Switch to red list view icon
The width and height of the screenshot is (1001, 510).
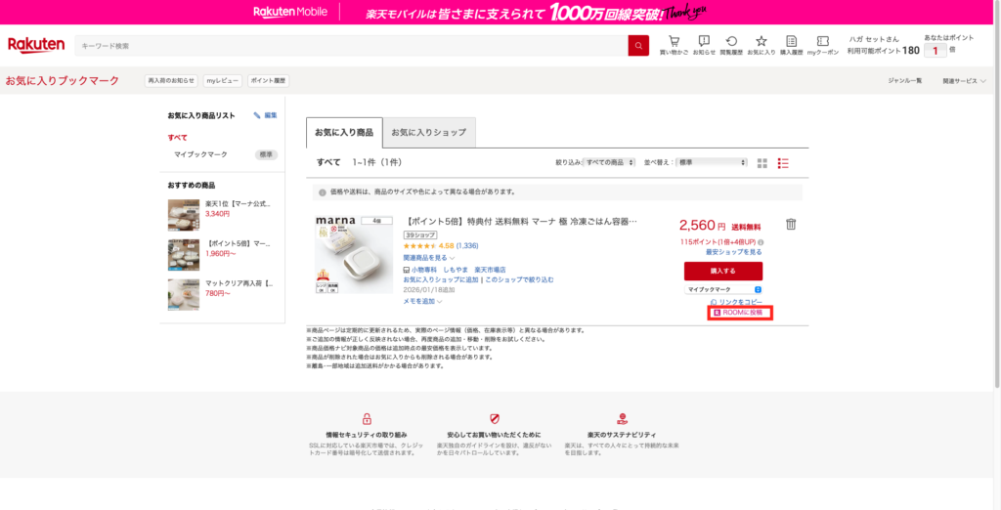[x=783, y=163]
